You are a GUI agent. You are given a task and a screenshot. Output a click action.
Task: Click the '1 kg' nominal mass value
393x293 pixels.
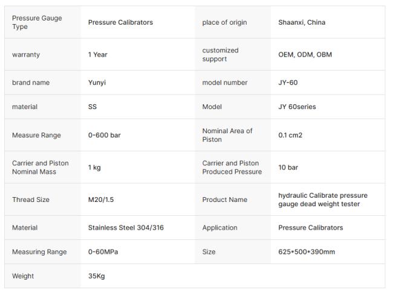pyautogui.click(x=94, y=167)
